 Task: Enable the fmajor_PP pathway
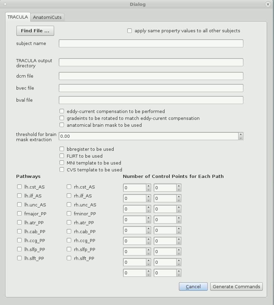coord(20,214)
